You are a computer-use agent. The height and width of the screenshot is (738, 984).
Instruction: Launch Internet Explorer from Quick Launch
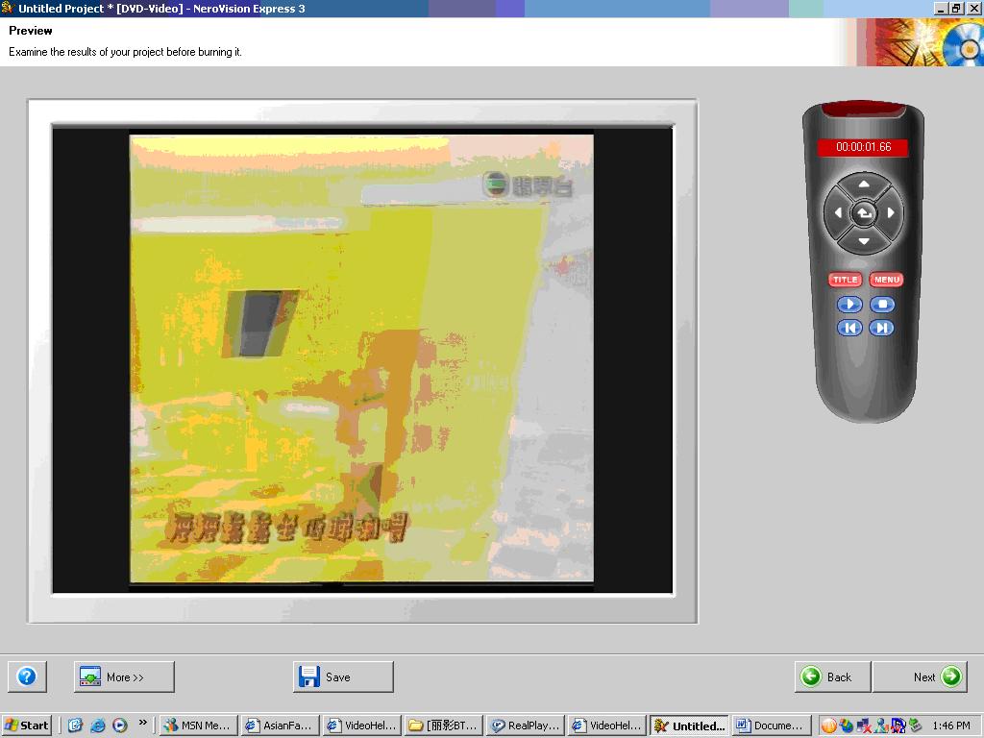pos(98,726)
